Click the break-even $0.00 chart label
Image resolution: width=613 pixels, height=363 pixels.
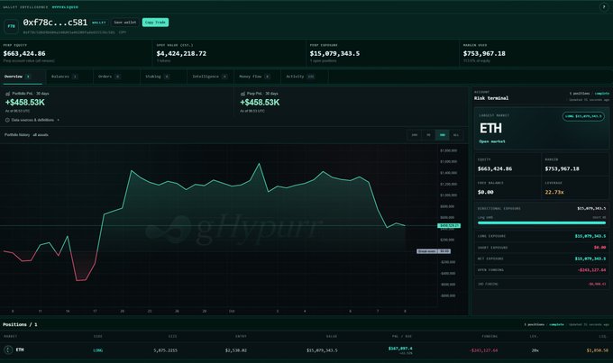pyautogui.click(x=434, y=251)
